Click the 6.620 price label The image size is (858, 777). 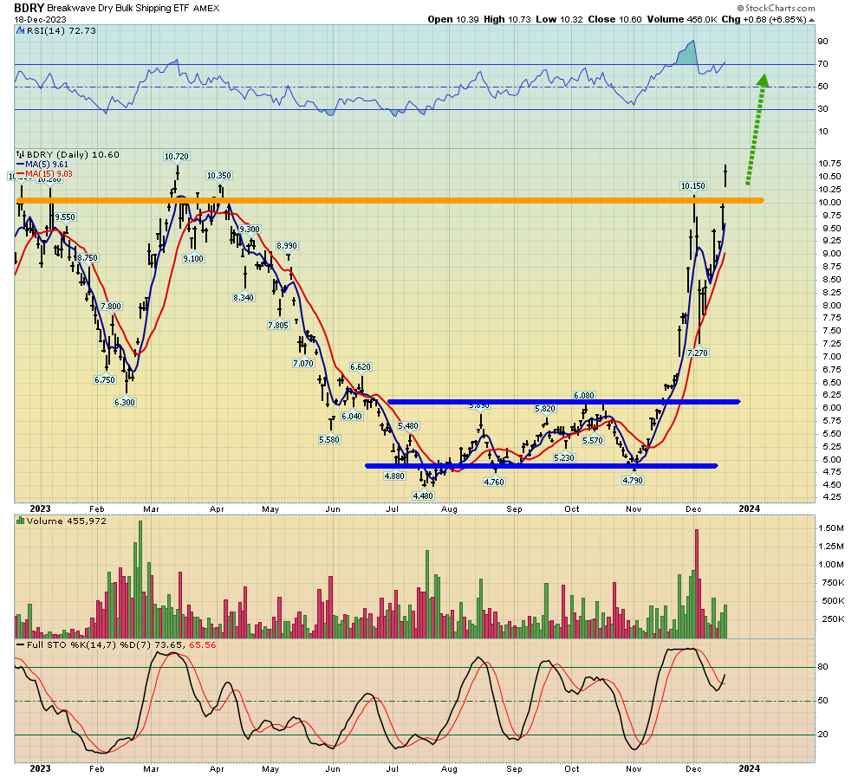361,367
